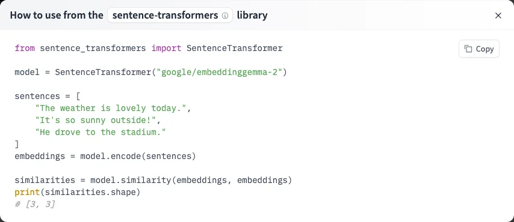This screenshot has height=222, width=514.
Task: Click "The weather is lovely today." string
Action: tap(111, 108)
